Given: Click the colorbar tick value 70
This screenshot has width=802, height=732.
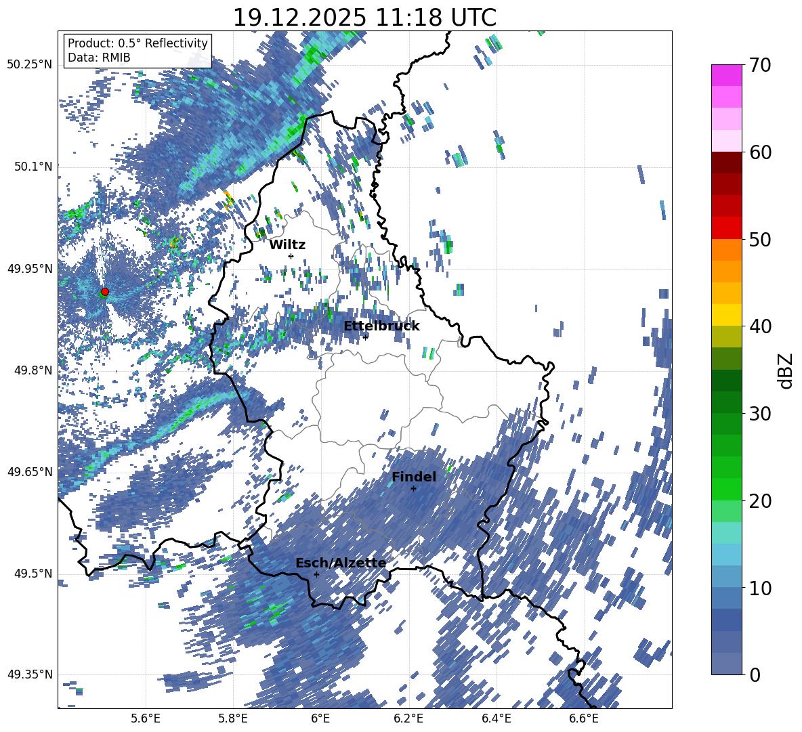Looking at the screenshot, I should [x=761, y=65].
